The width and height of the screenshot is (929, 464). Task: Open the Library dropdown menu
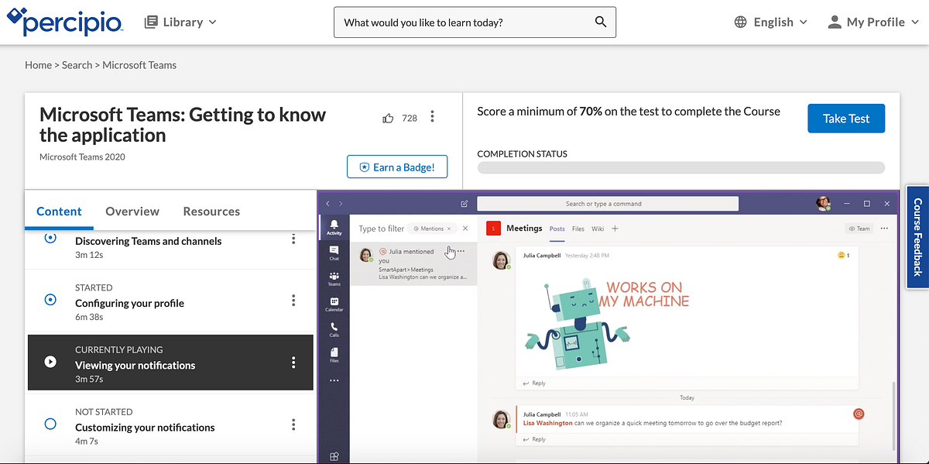pyautogui.click(x=180, y=22)
